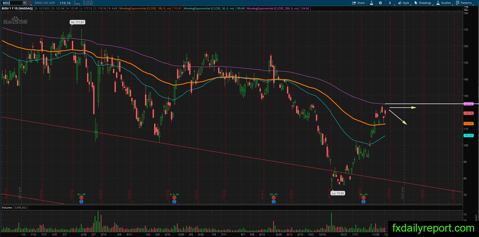Viewport: 479px width, 237px height.
Task: Click the D: 12/13/22 date readout
Action: click(x=42, y=8)
